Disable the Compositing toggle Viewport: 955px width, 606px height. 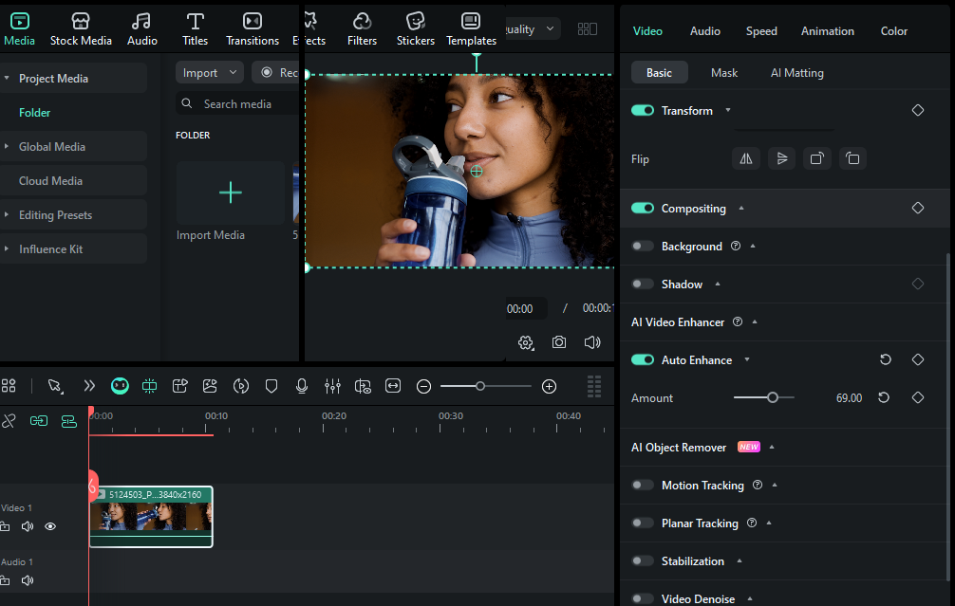[x=643, y=208]
